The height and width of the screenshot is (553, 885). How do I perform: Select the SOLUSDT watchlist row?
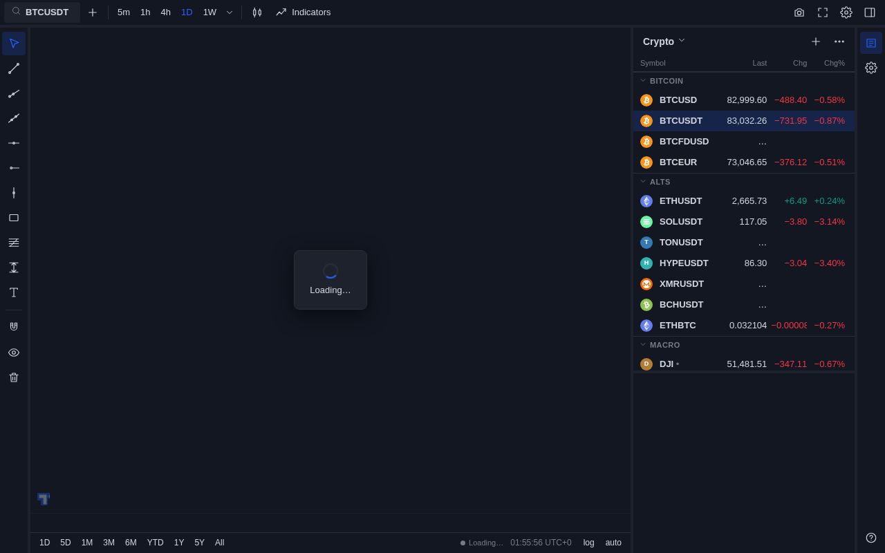(x=744, y=222)
